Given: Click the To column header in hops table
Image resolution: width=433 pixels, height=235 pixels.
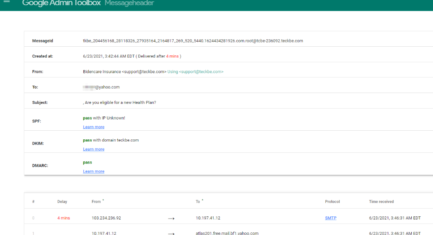Looking at the screenshot, I should [198, 201].
